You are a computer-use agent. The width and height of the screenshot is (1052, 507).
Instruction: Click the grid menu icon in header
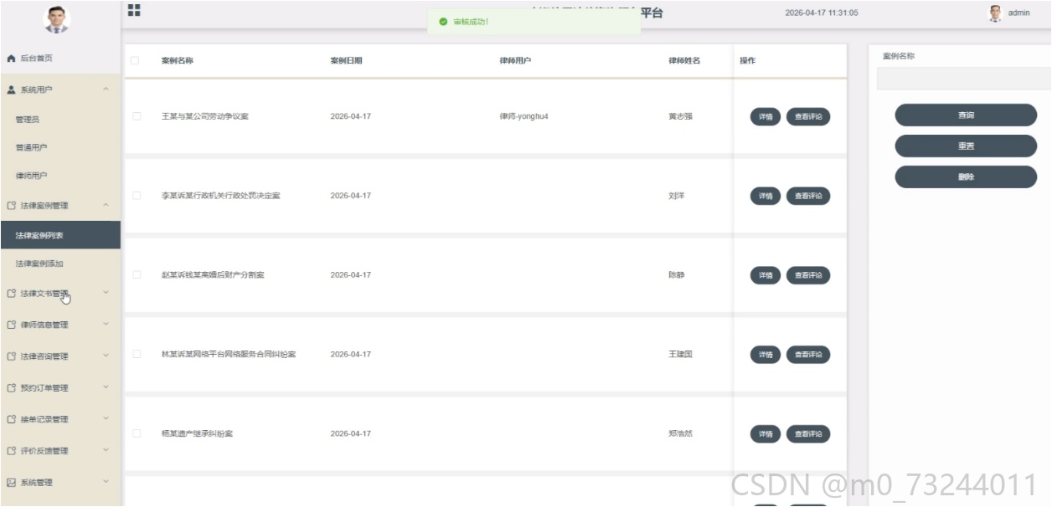[x=134, y=10]
